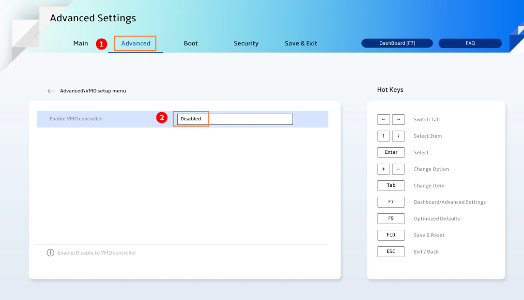
Task: Click the up arrow hot key icon
Action: tap(383, 136)
